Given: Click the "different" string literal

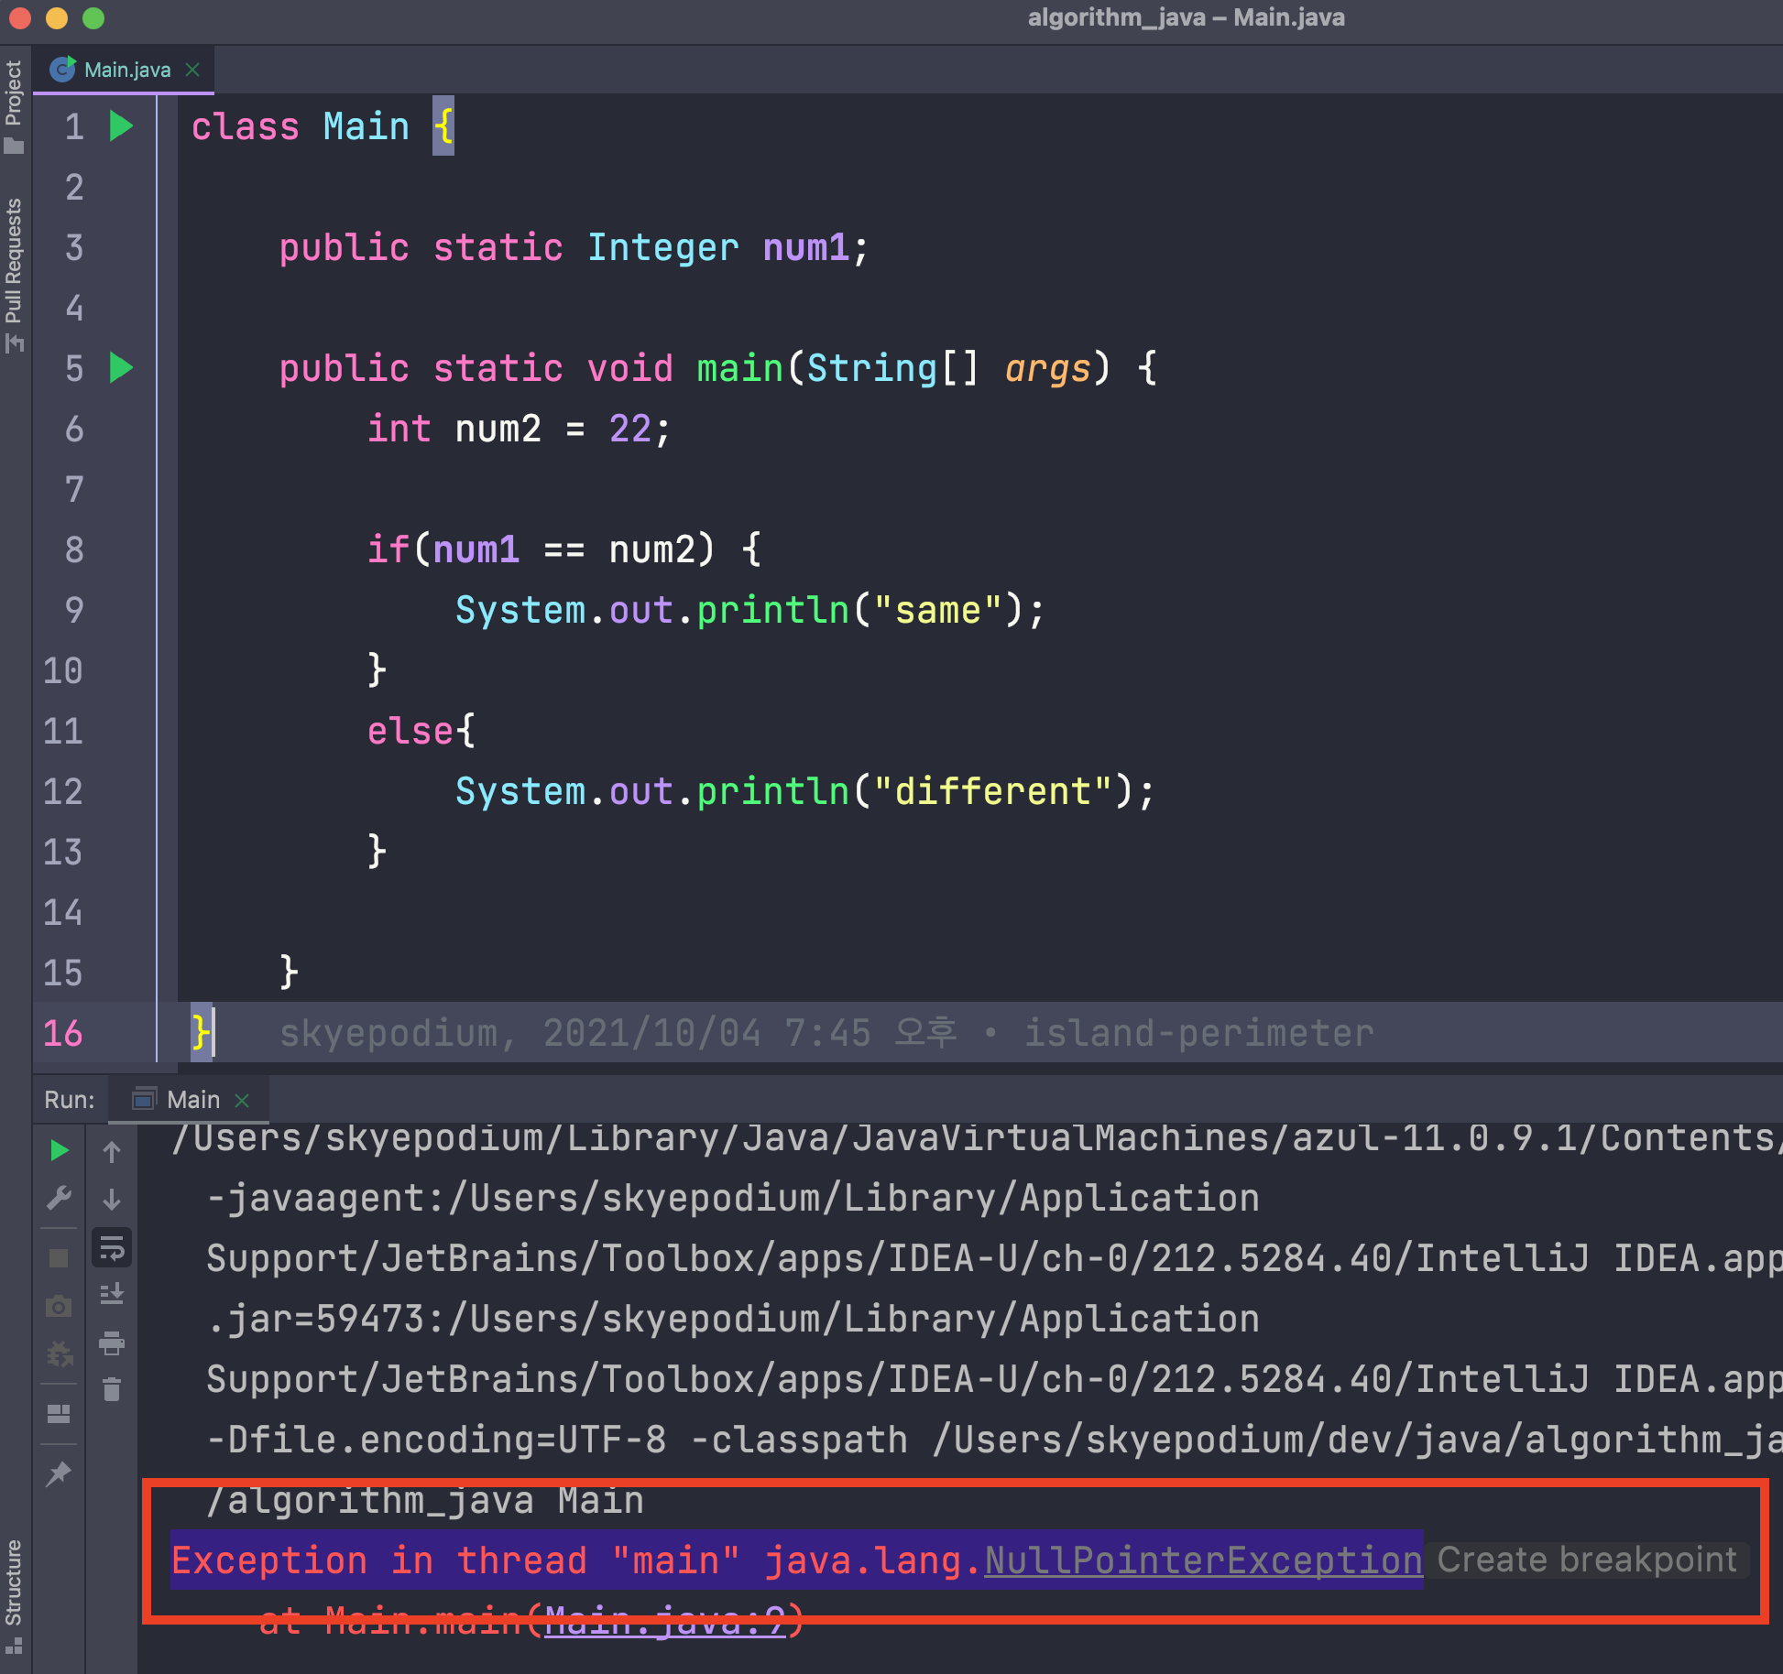Looking at the screenshot, I should tap(993, 791).
